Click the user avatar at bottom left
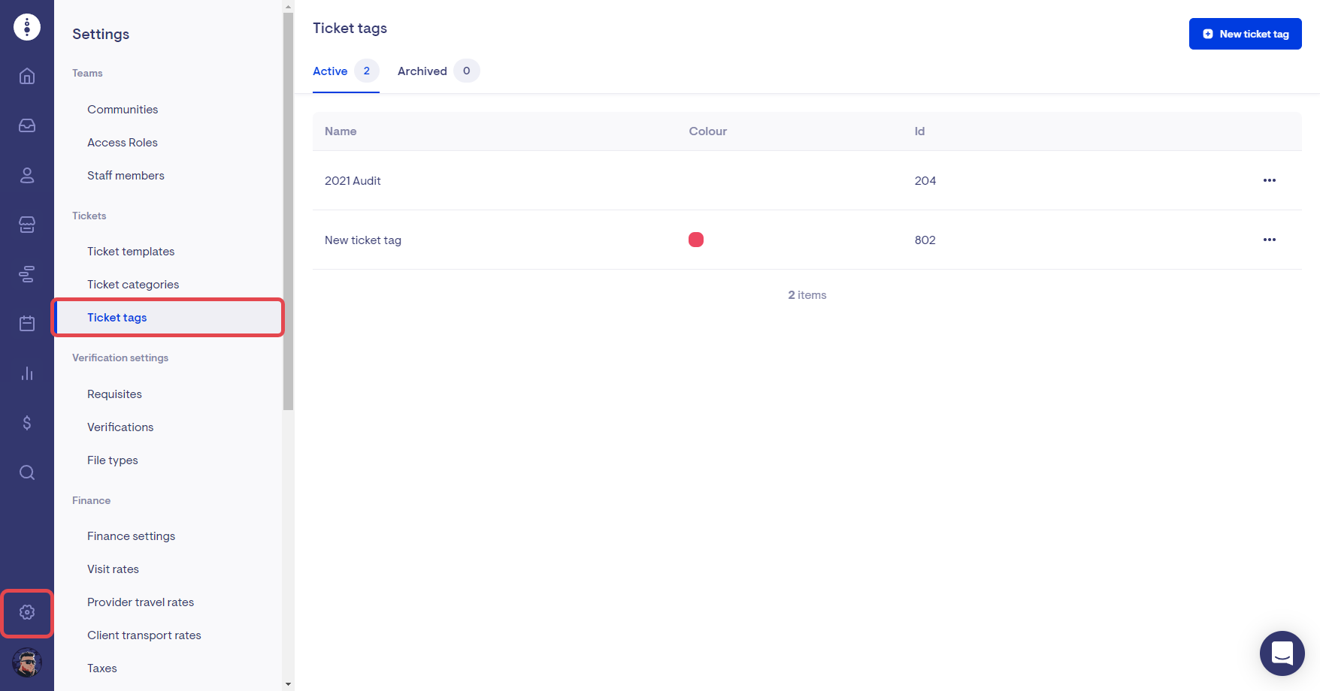Image resolution: width=1320 pixels, height=691 pixels. pos(27,662)
